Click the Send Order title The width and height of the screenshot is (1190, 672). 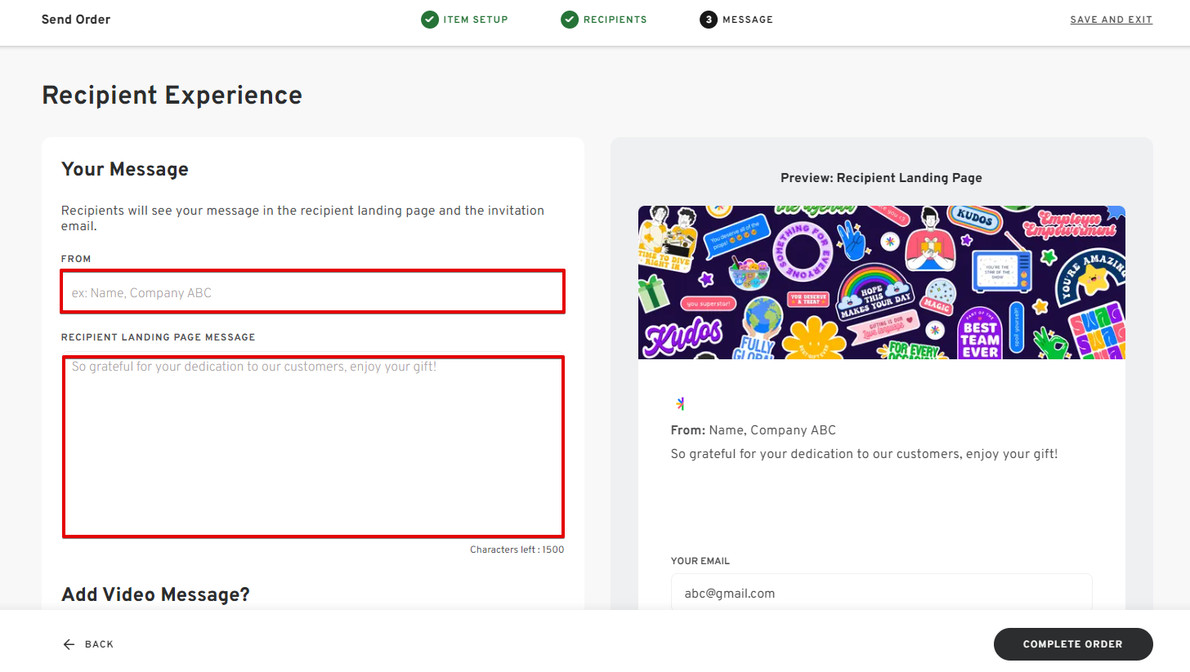[x=76, y=20]
